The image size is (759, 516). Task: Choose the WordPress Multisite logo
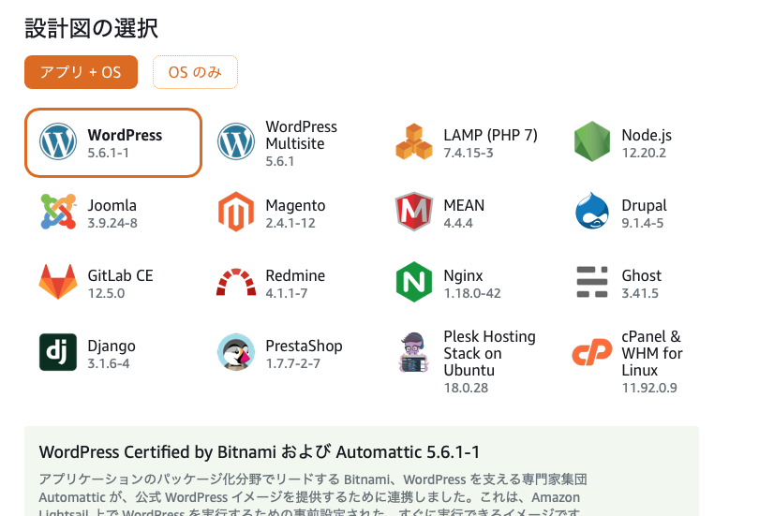236,141
